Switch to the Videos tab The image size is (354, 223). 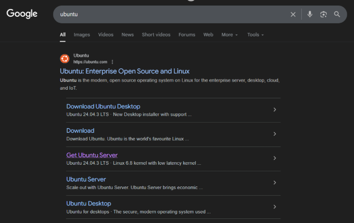click(x=105, y=34)
